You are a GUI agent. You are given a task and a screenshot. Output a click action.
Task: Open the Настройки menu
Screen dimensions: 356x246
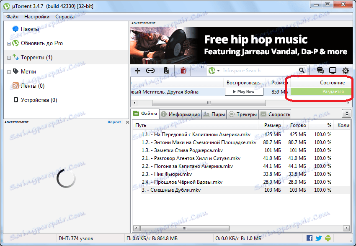pyautogui.click(x=37, y=17)
